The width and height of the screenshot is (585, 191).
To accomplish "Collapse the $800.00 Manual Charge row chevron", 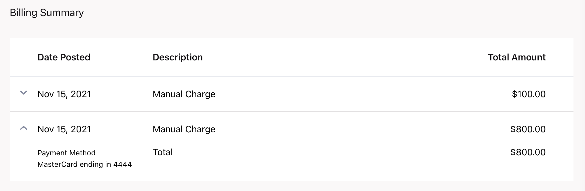I will click(x=24, y=128).
